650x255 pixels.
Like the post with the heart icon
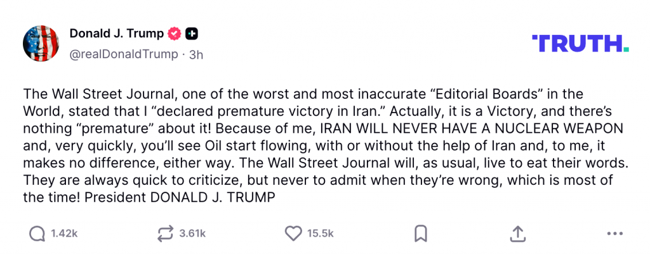click(293, 233)
